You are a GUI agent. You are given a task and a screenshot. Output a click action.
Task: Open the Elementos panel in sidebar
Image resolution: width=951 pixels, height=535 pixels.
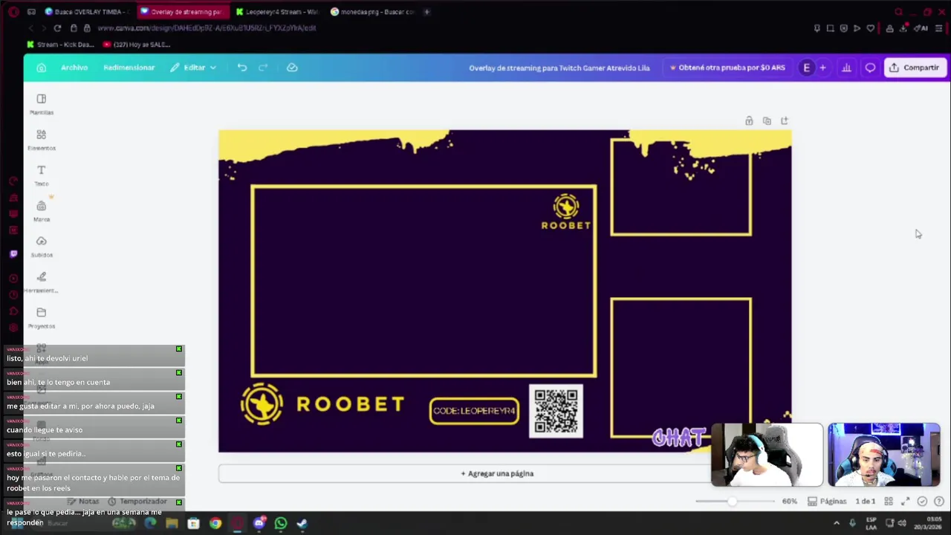(x=42, y=140)
